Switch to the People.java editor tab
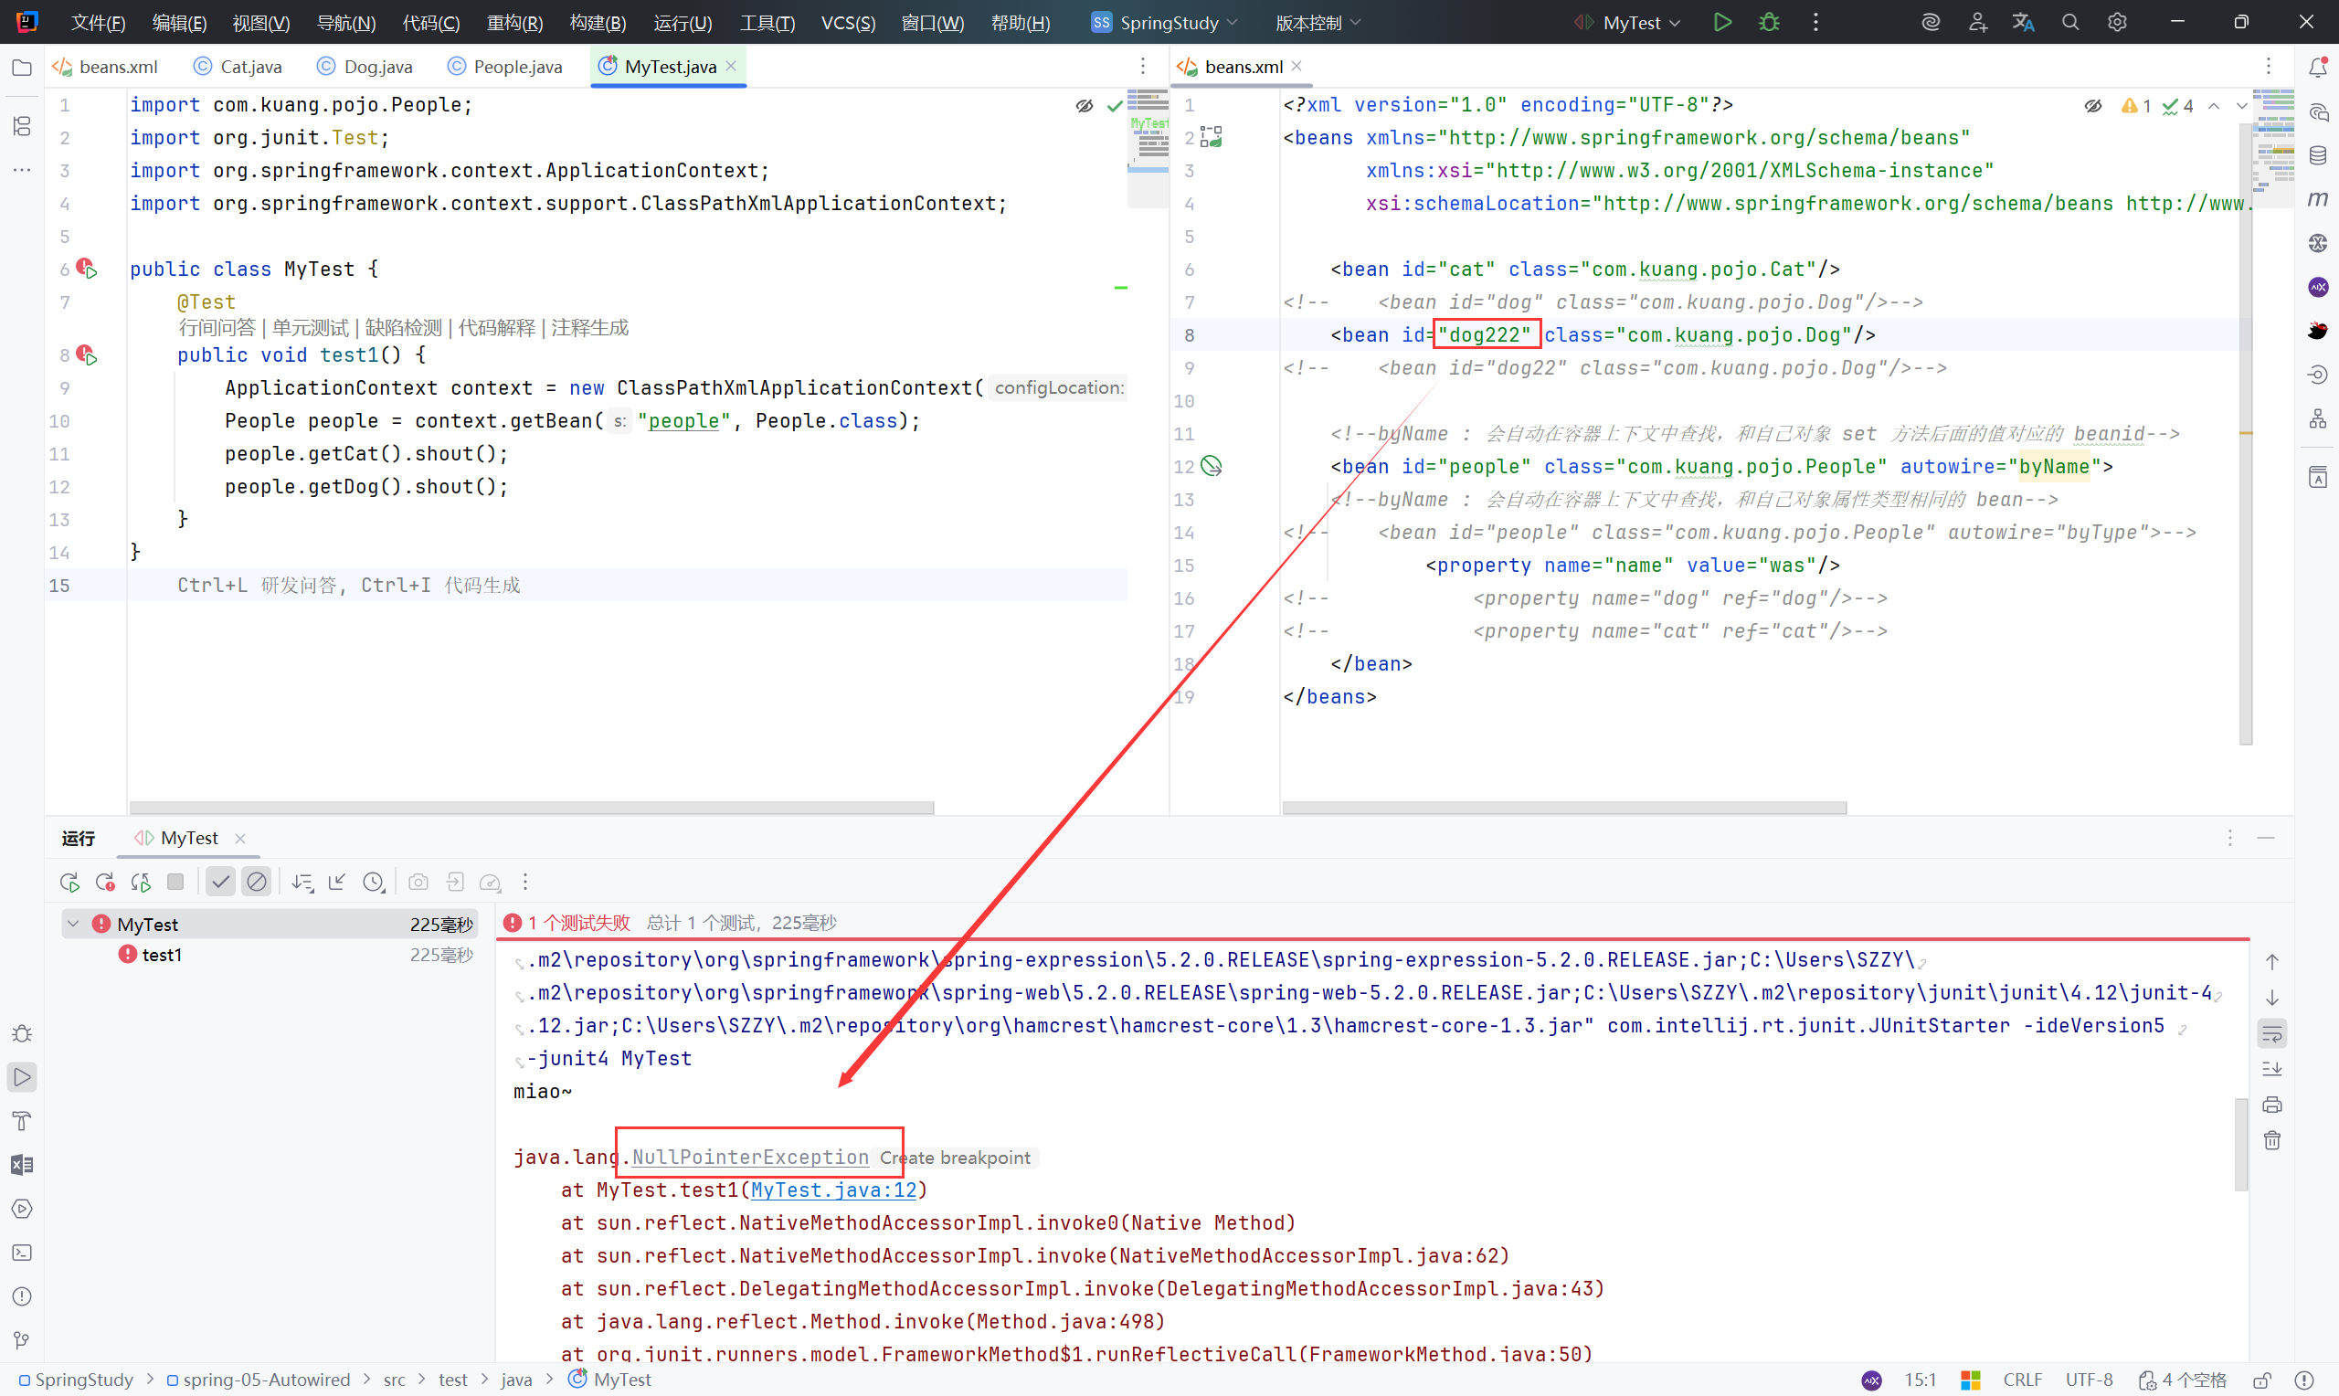 (516, 67)
